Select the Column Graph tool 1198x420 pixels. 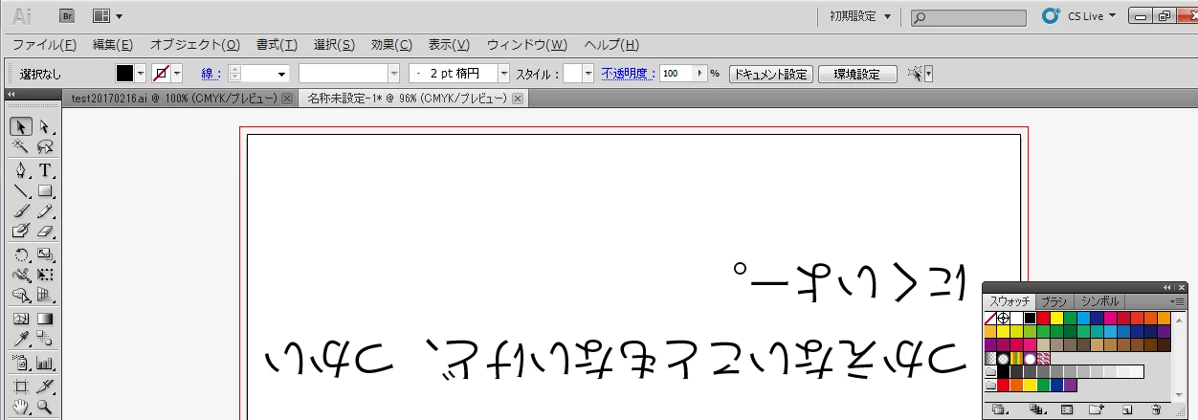(44, 363)
